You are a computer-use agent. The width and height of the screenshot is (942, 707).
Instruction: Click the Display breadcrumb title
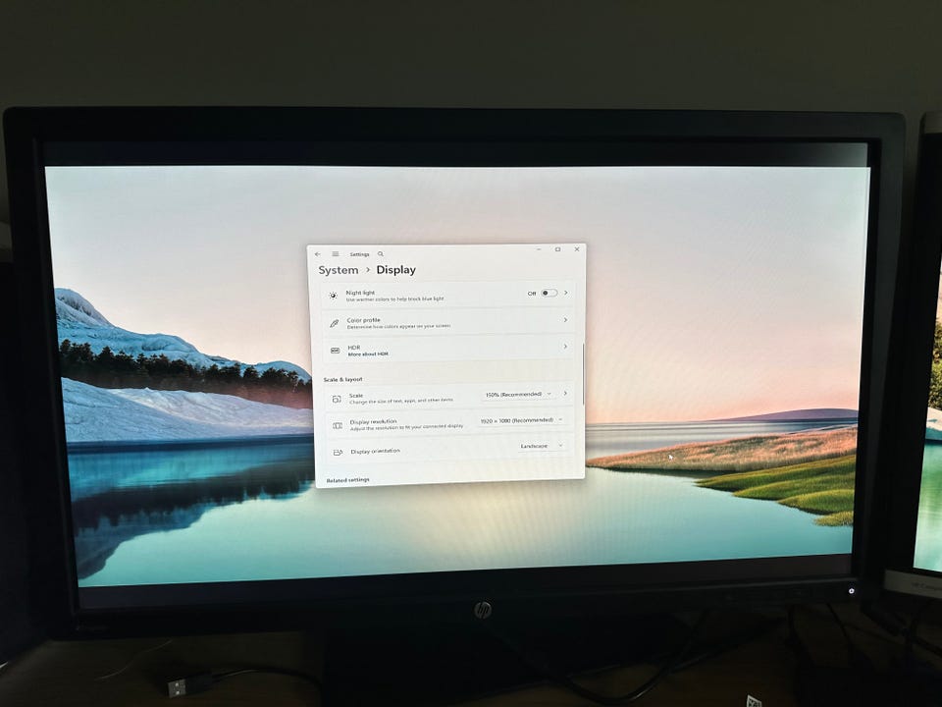click(x=395, y=270)
